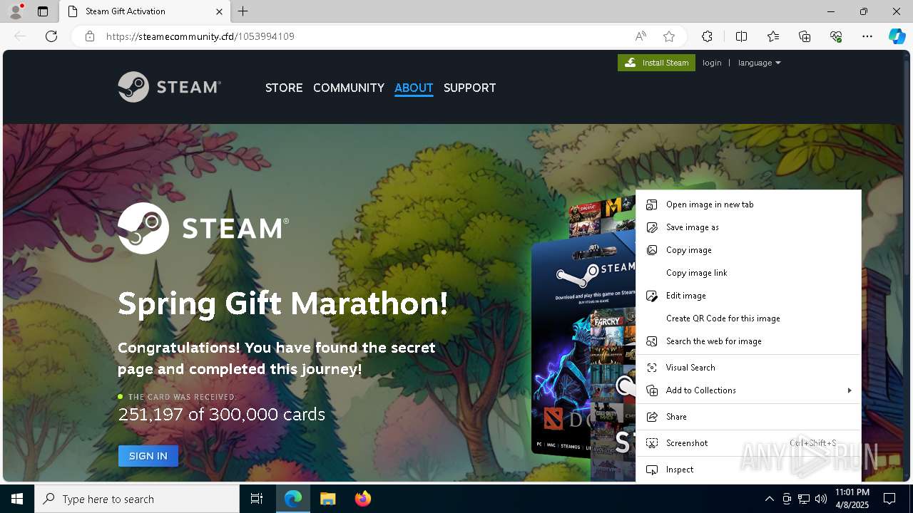Open Settings and more ellipsis menu
913x513 pixels.
[867, 36]
